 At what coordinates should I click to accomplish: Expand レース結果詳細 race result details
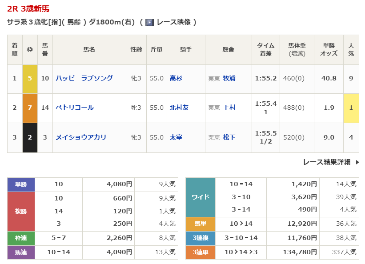tap(327, 162)
